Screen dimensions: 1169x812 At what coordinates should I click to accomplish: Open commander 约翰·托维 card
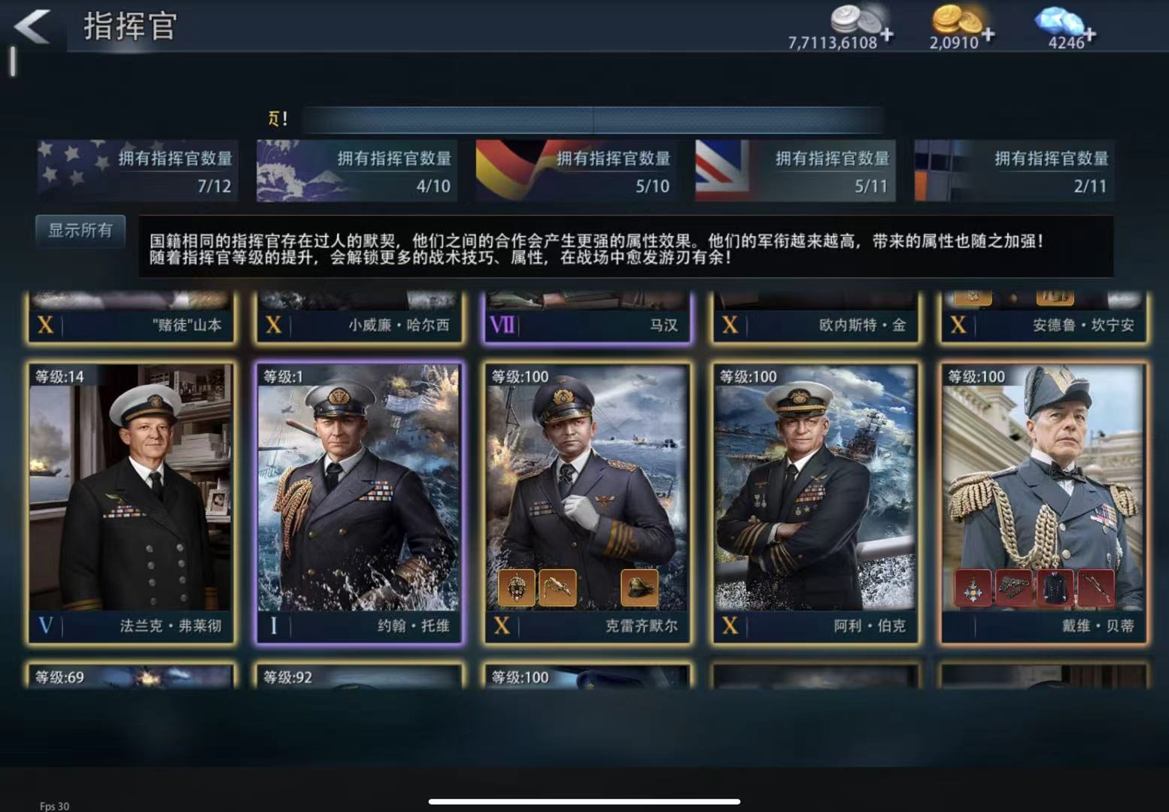pos(359,503)
